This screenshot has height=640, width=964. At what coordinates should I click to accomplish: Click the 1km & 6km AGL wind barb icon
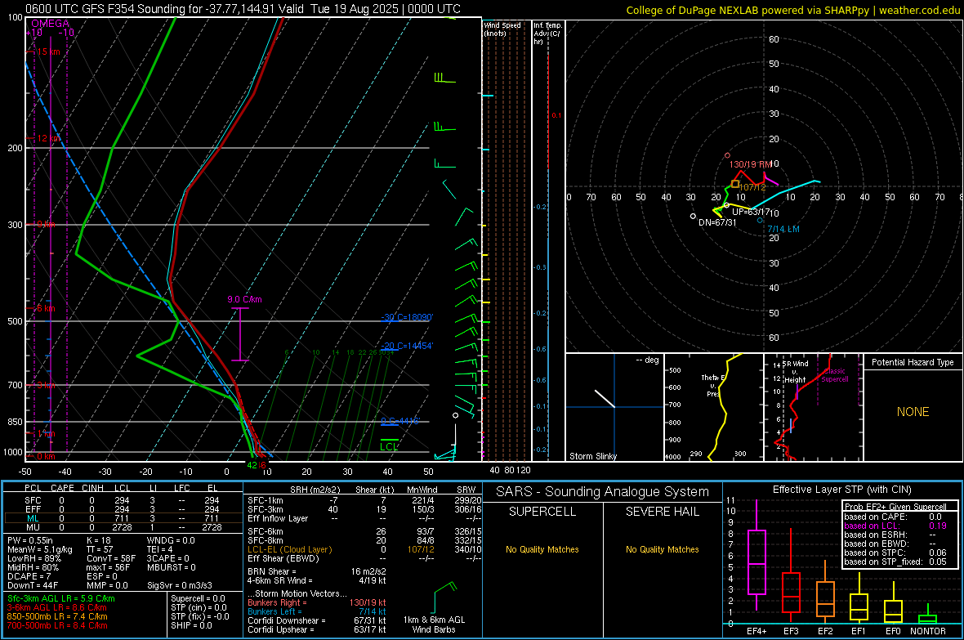[x=446, y=596]
